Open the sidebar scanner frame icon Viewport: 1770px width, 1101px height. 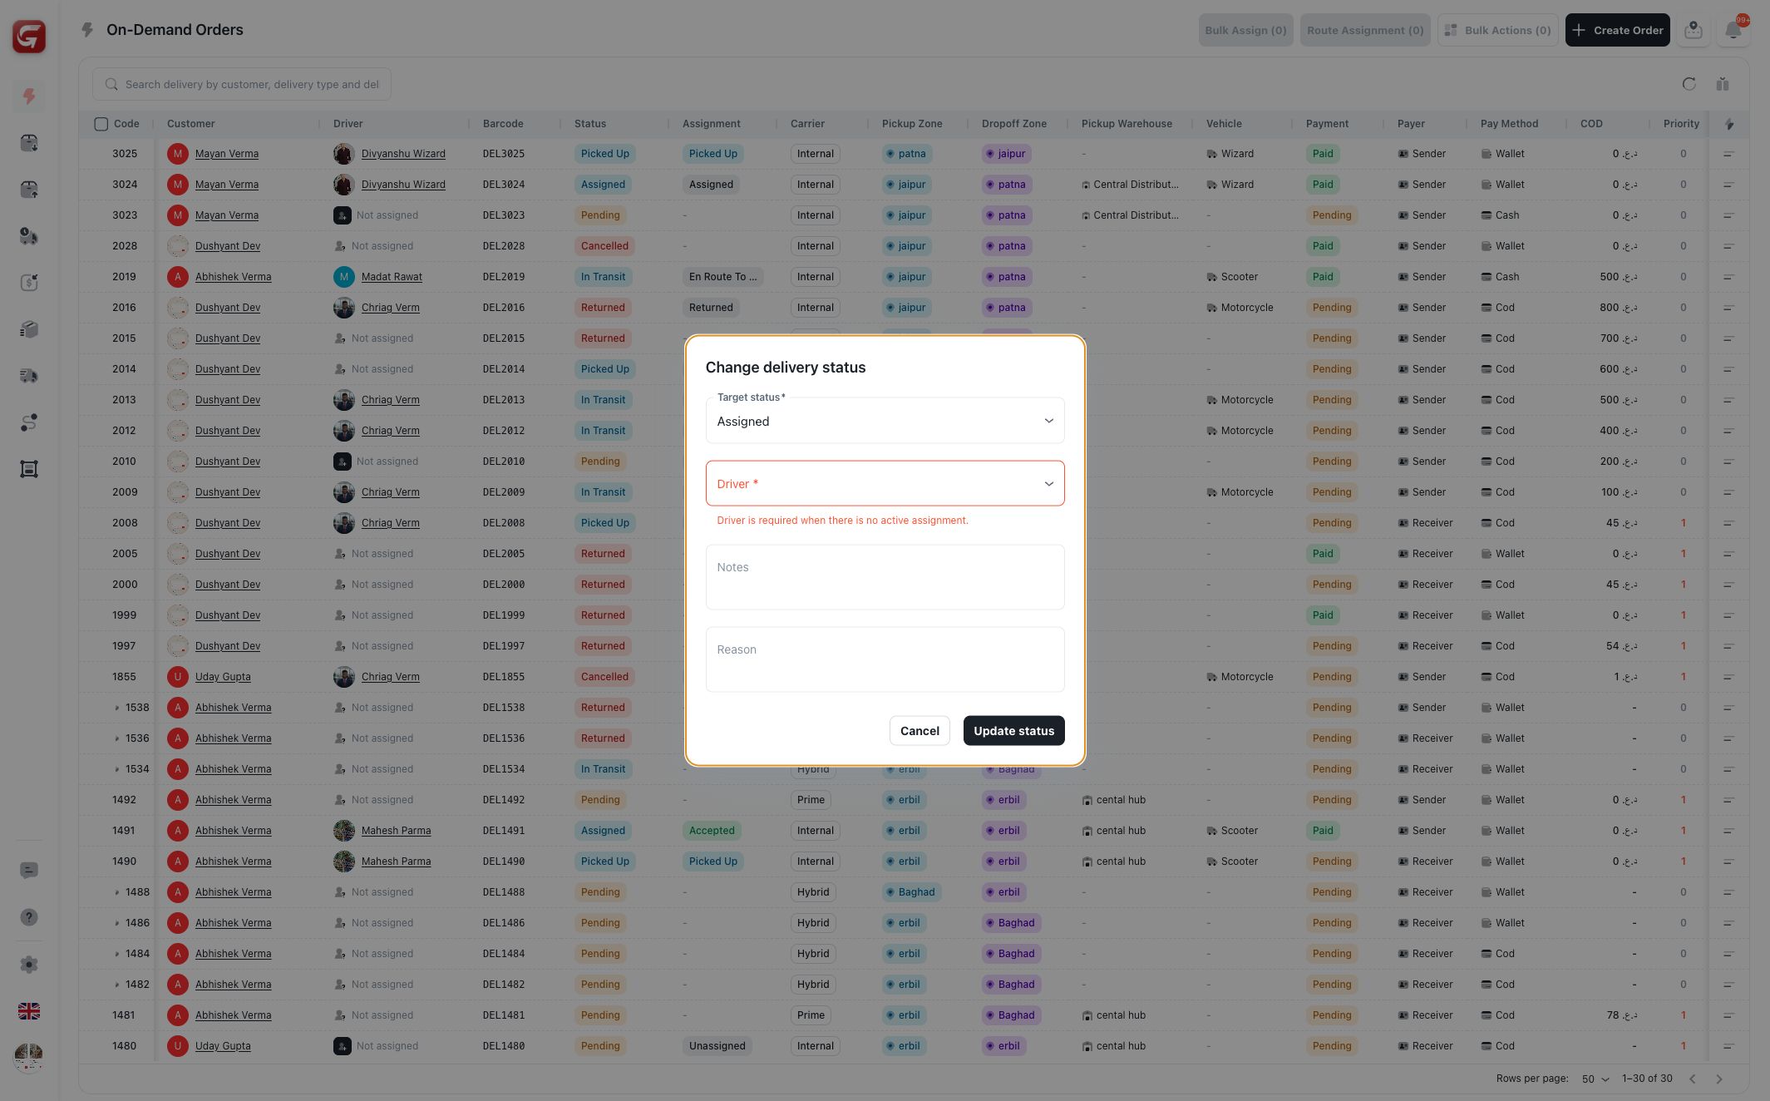click(x=29, y=469)
